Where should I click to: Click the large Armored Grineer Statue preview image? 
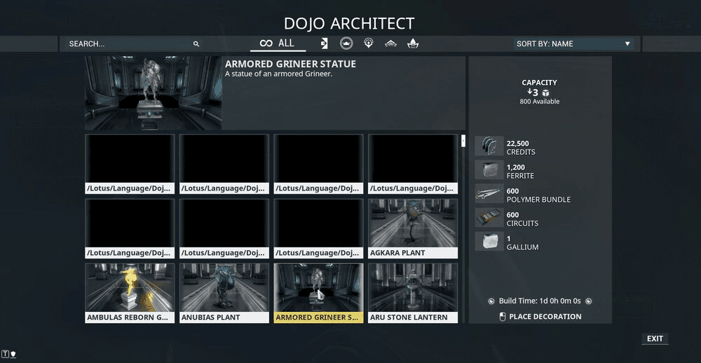coord(154,93)
